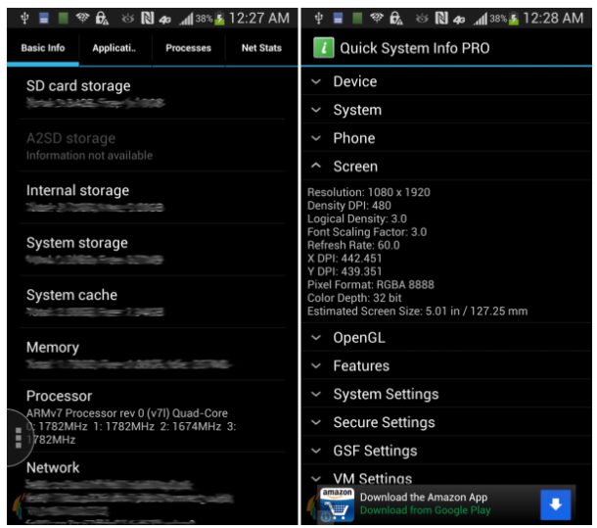Open the Net Stats tab

click(x=261, y=48)
